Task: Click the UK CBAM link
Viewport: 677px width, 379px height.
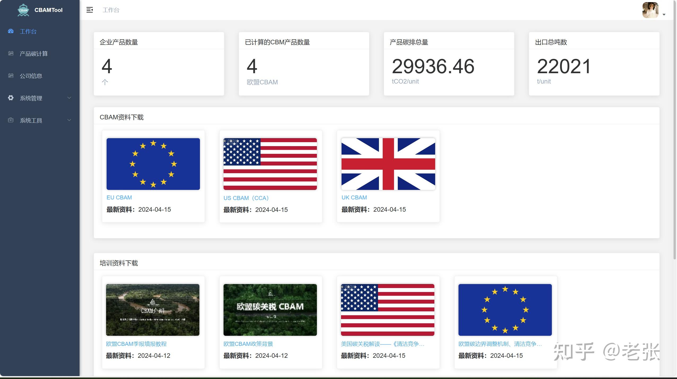Action: point(354,198)
